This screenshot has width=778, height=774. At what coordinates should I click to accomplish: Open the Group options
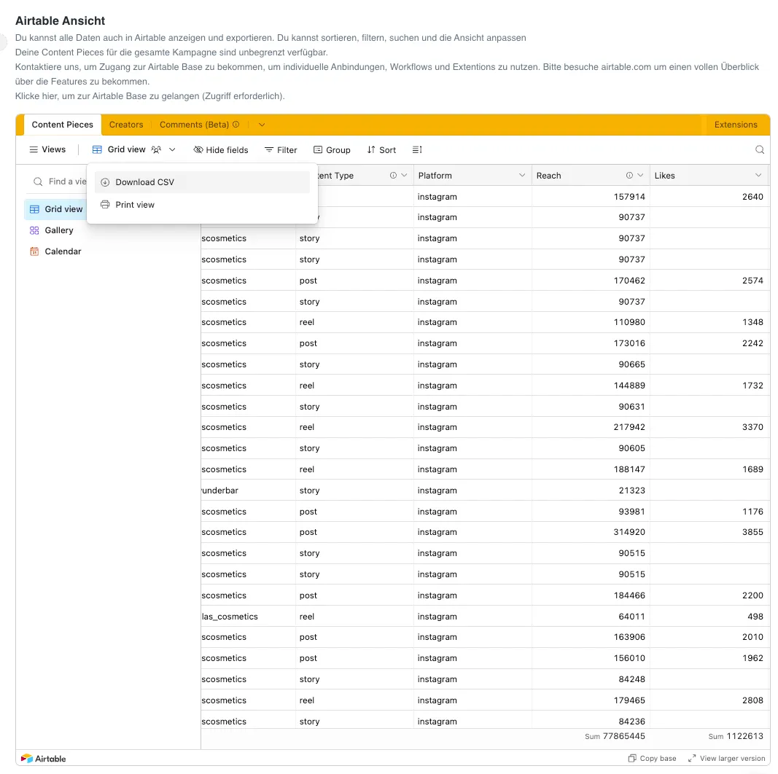pyautogui.click(x=332, y=149)
